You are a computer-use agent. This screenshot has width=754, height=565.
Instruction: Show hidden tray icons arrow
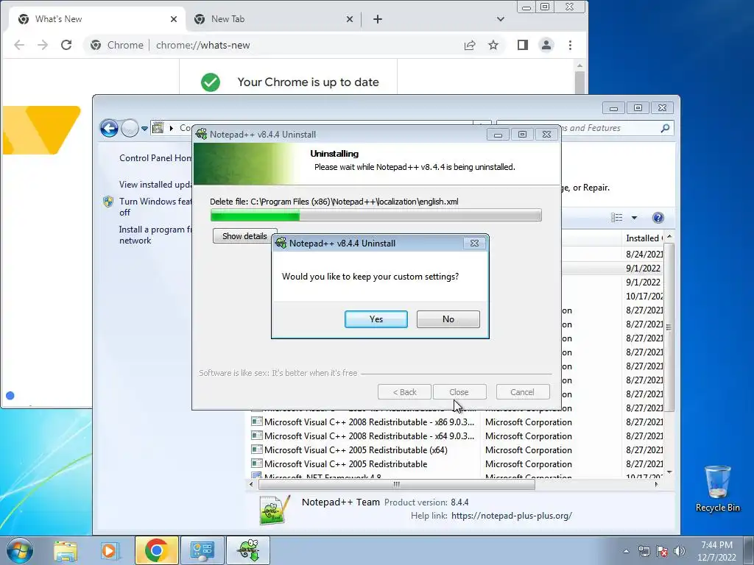pos(626,551)
